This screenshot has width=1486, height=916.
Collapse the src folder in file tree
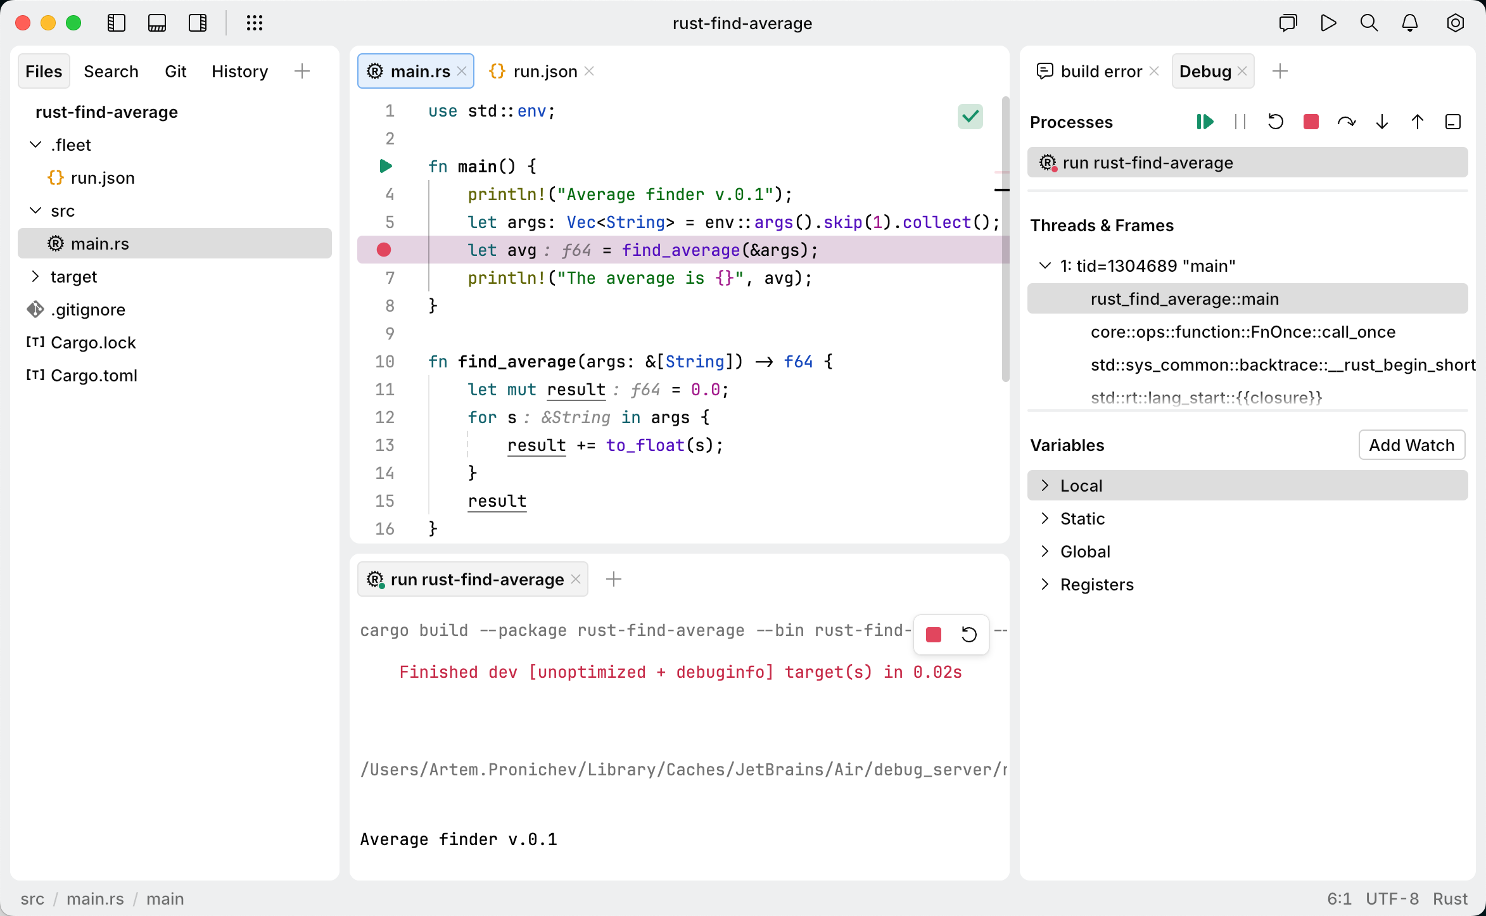(35, 210)
